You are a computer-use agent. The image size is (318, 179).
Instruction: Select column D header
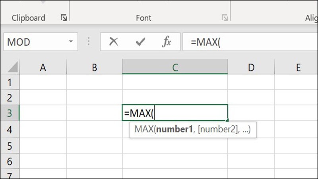(x=251, y=67)
